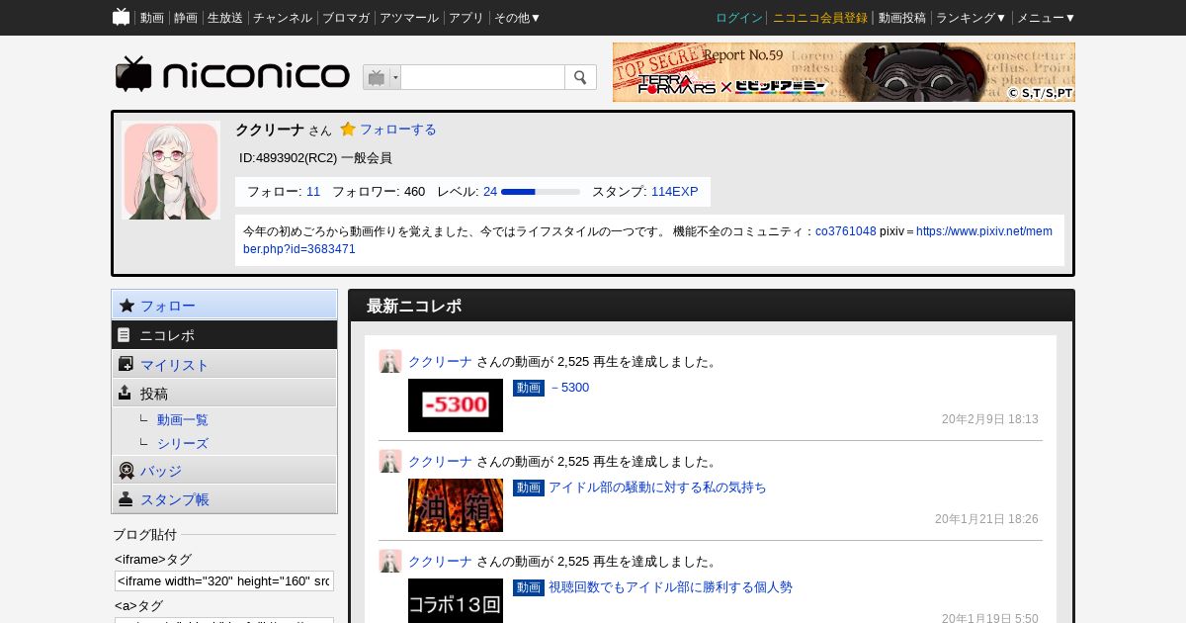The height and width of the screenshot is (623, 1186).
Task: Click the search text field
Action: pyautogui.click(x=482, y=77)
